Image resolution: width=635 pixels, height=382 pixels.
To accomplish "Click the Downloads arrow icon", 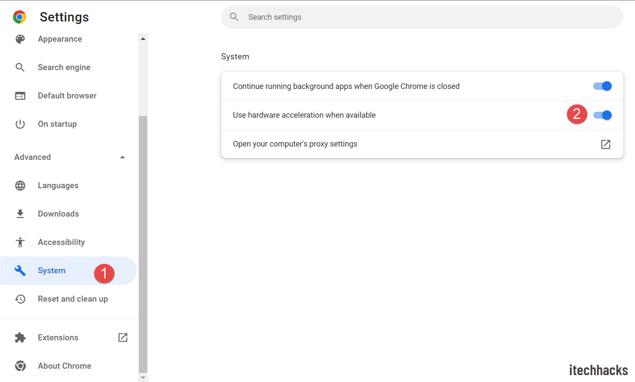I will [20, 214].
